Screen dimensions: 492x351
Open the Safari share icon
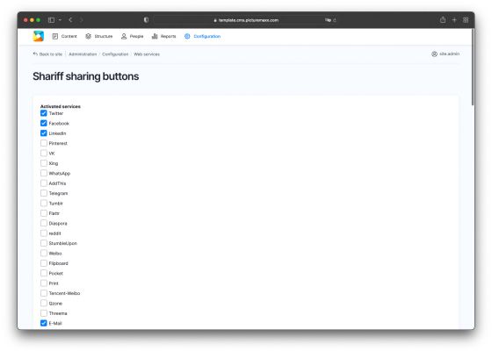(443, 19)
